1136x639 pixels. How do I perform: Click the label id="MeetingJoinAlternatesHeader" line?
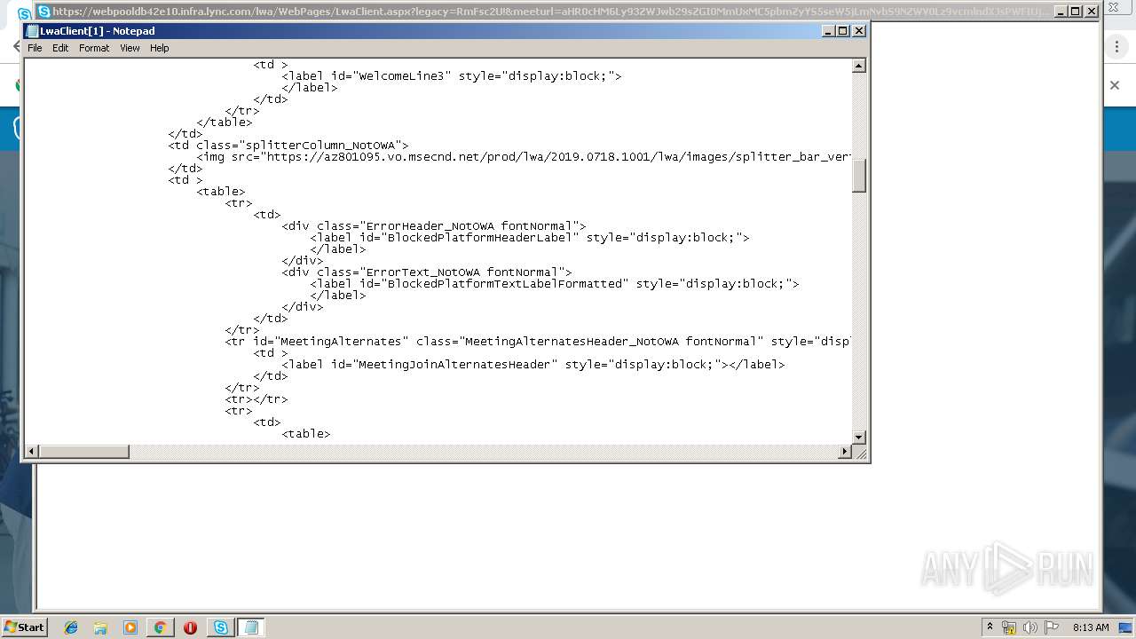[x=533, y=365]
